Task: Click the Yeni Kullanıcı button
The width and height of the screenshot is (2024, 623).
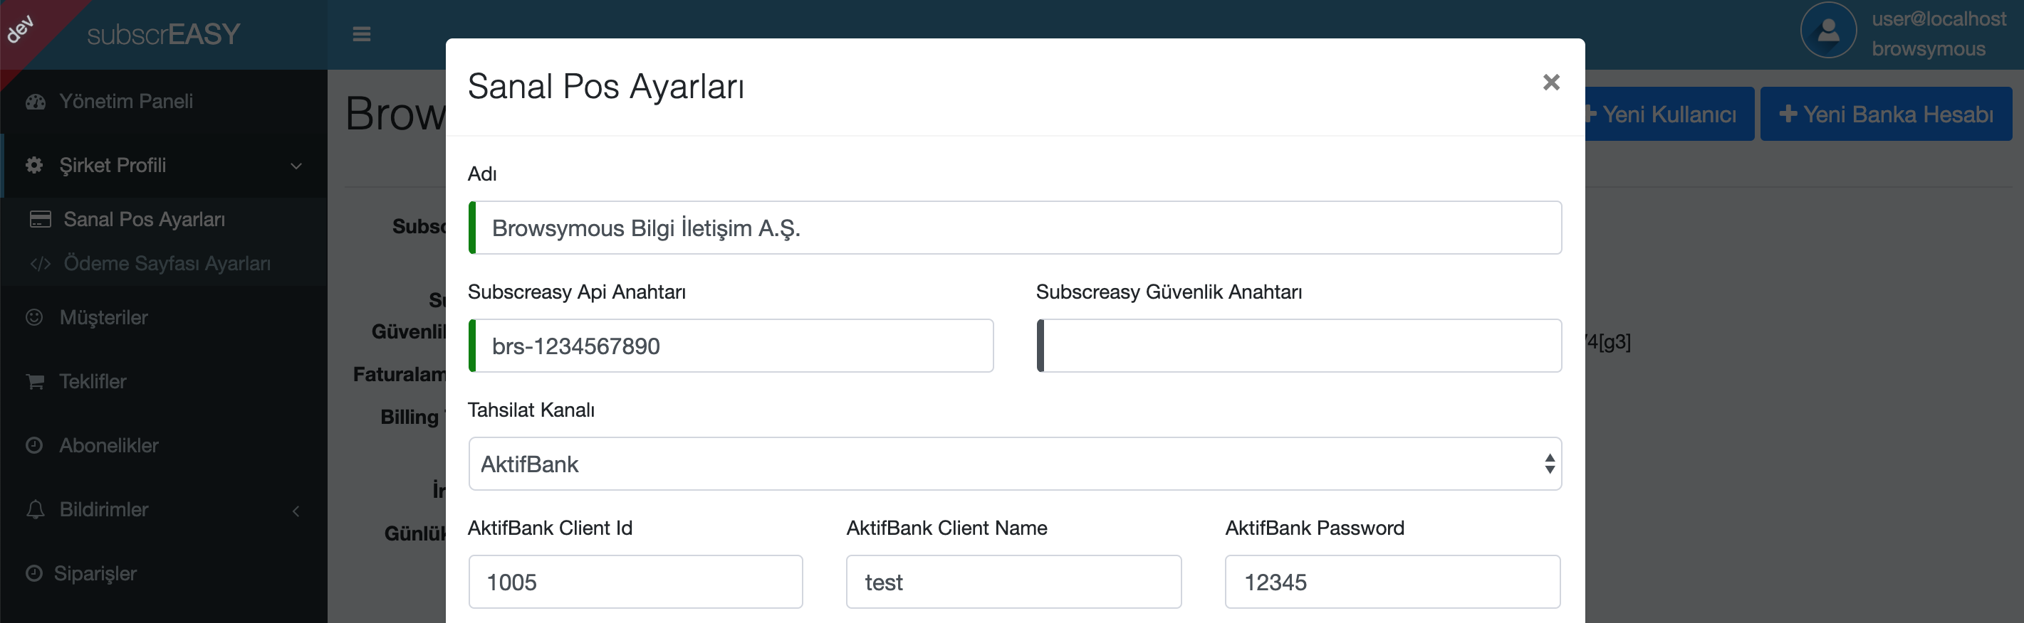Action: coord(1669,114)
